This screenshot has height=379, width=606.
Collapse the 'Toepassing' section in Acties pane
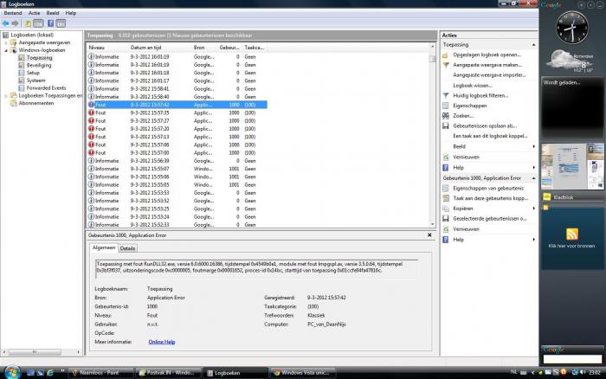(x=533, y=43)
